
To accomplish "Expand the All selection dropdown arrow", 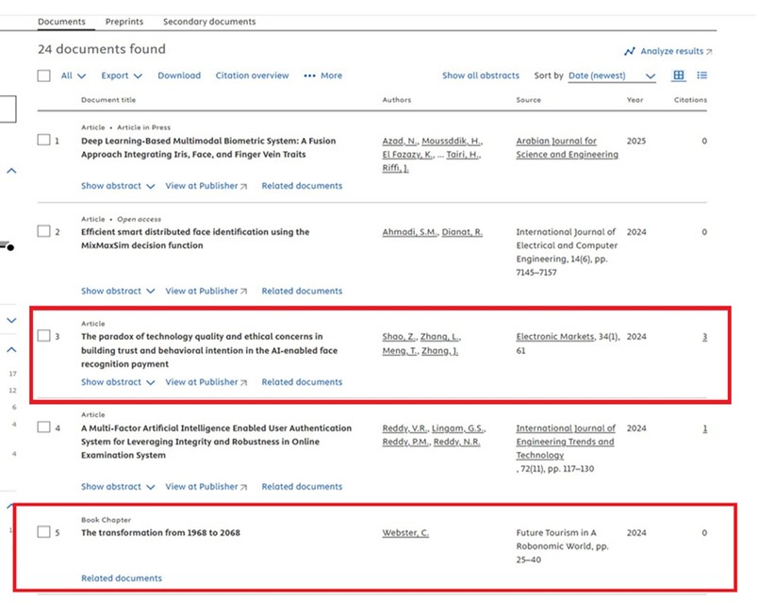I will pyautogui.click(x=81, y=75).
